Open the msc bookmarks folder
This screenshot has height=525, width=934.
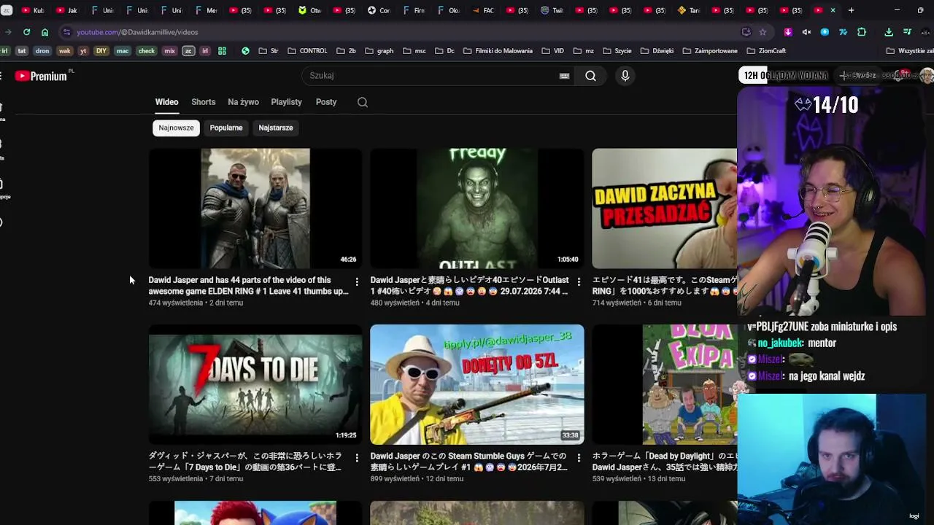[414, 51]
